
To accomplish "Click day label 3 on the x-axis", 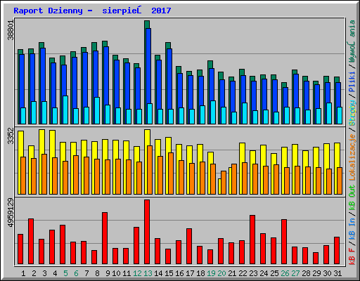I will 44,273.
